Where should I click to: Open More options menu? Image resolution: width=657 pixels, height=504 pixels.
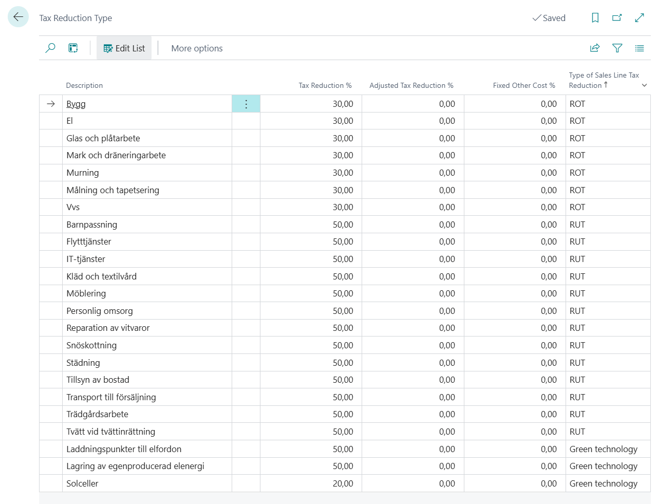[197, 48]
